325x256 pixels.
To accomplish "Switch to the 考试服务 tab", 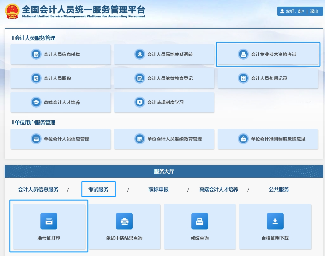I will (98, 189).
